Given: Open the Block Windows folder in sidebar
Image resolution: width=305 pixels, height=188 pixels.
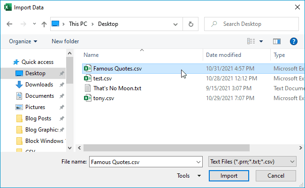Looking at the screenshot, I should click(x=46, y=141).
